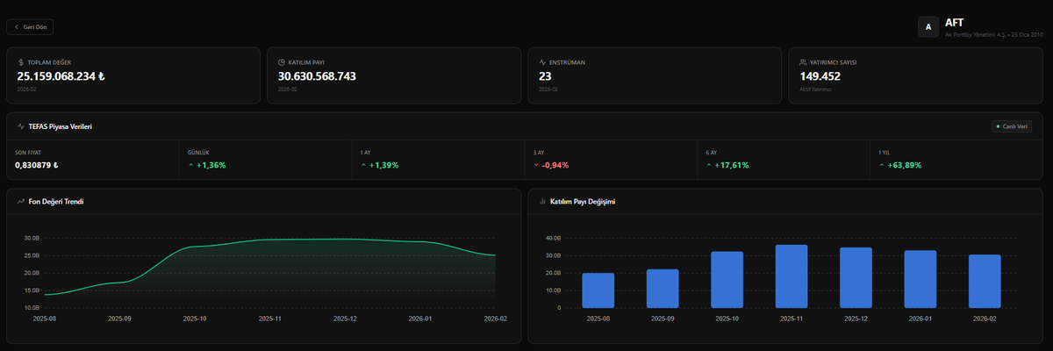The height and width of the screenshot is (351, 1053).
Task: Click the total value 25.159.068.234 ₺
Action: (x=61, y=76)
